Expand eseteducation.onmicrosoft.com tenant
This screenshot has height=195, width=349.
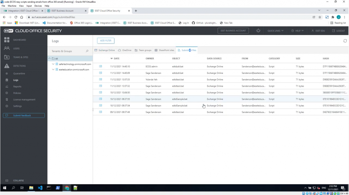[x=53, y=70]
